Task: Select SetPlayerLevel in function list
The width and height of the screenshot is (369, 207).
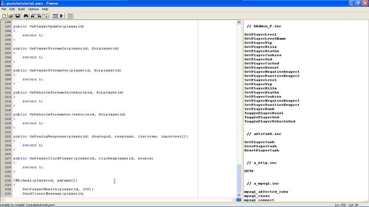Action: pyautogui.click(x=260, y=80)
